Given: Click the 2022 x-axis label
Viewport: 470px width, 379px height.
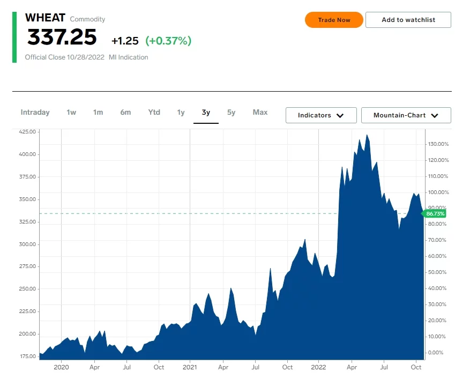Looking at the screenshot, I should [x=318, y=367].
